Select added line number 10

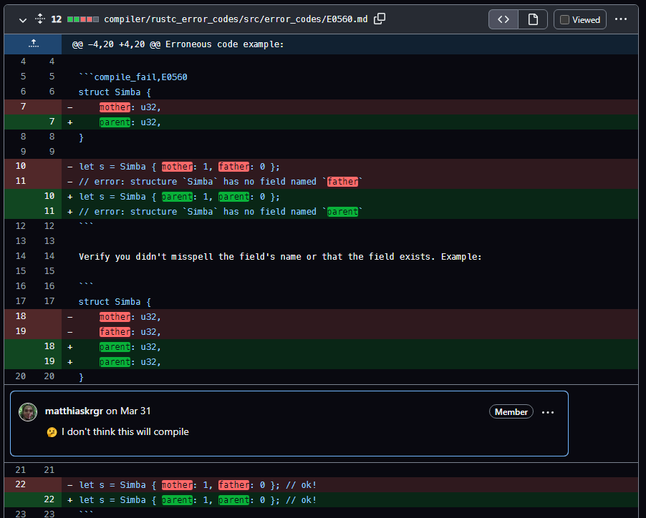[49, 196]
